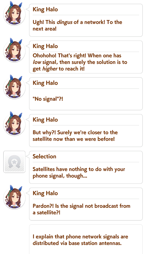Select the "No signal"?! message bubble

click(x=86, y=94)
